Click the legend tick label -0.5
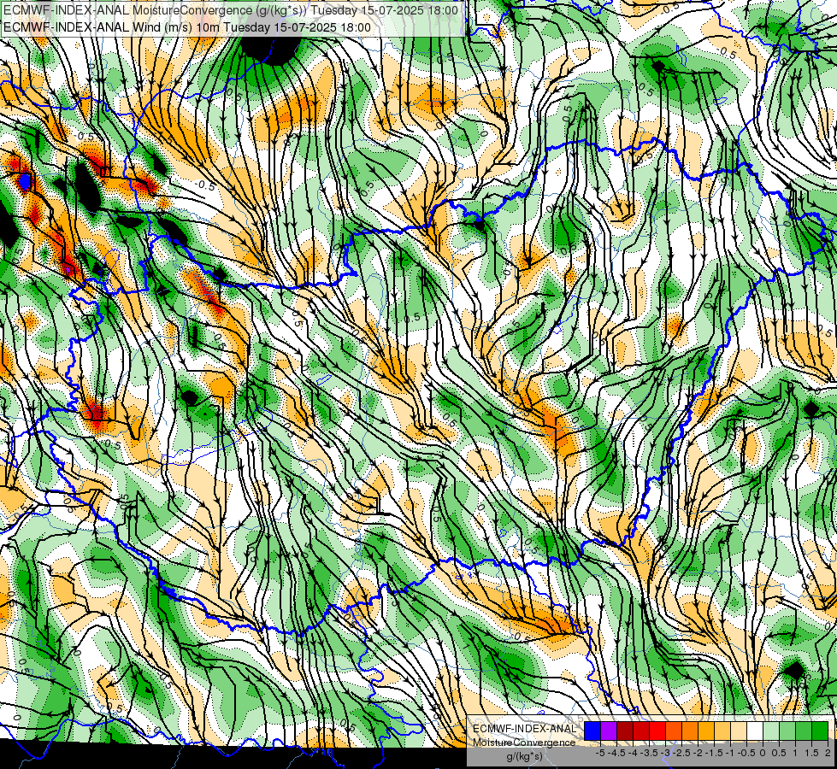 point(746,753)
